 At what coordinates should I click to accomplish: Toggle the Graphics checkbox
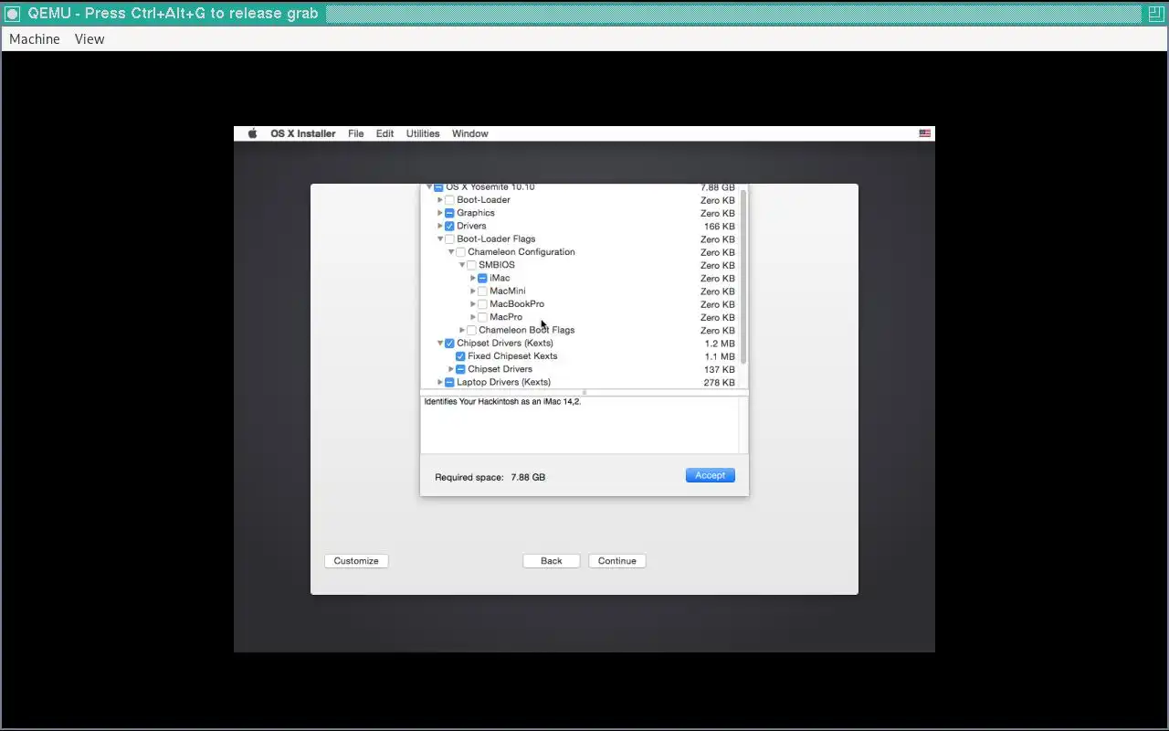(449, 213)
